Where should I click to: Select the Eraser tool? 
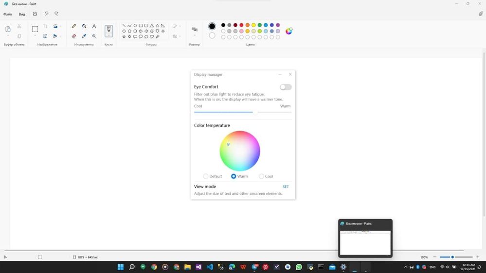tap(74, 36)
